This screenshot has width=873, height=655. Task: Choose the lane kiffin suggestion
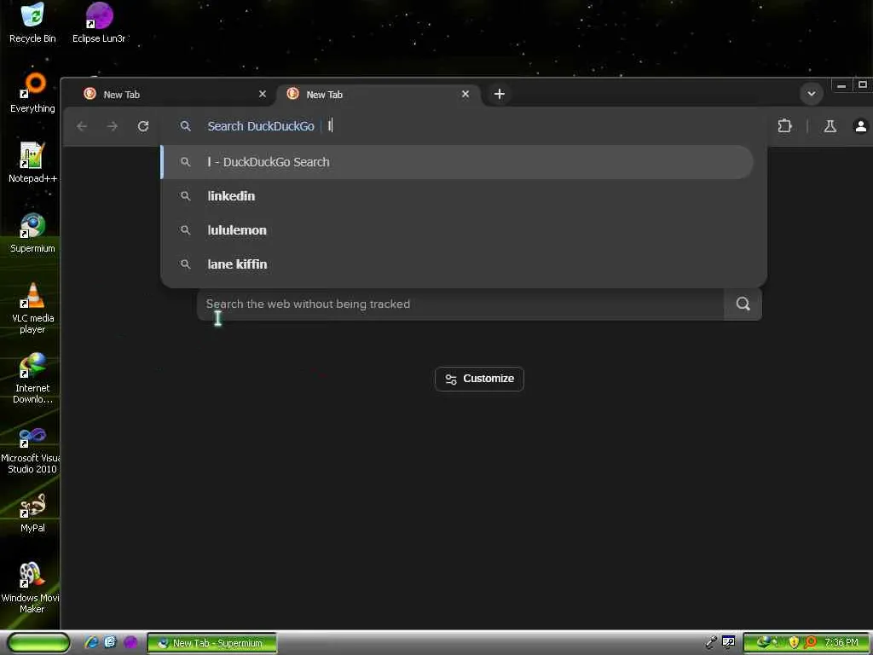[x=457, y=264]
